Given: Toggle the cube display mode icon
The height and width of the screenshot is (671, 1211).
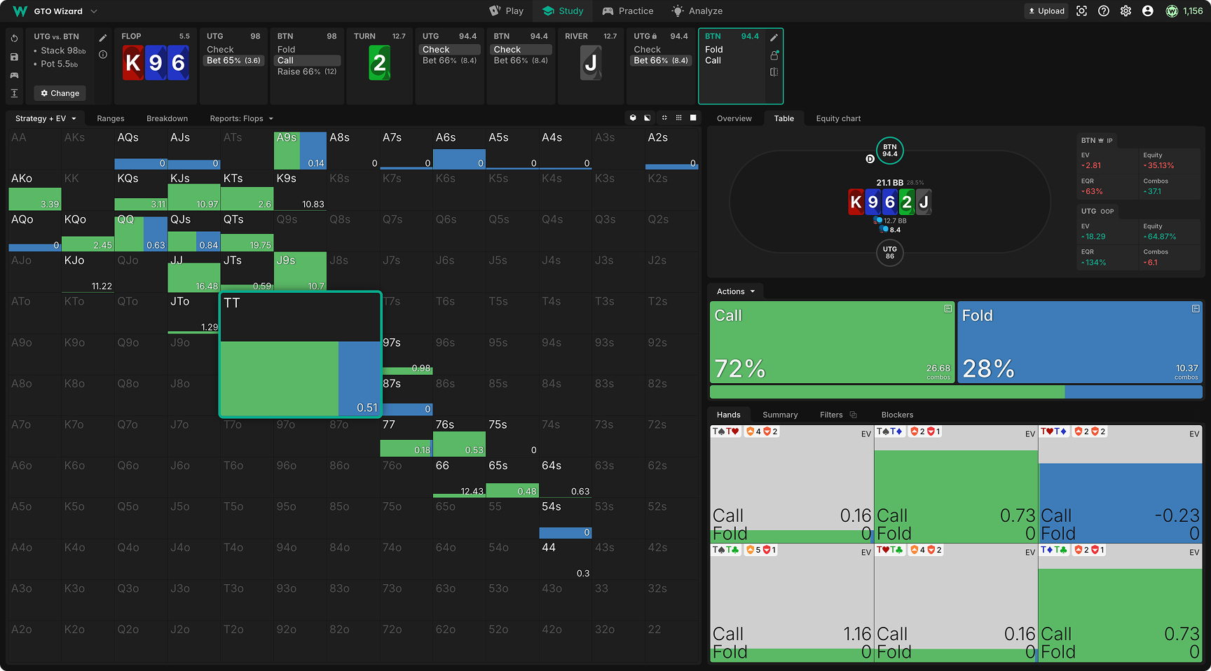Looking at the screenshot, I should 633,118.
